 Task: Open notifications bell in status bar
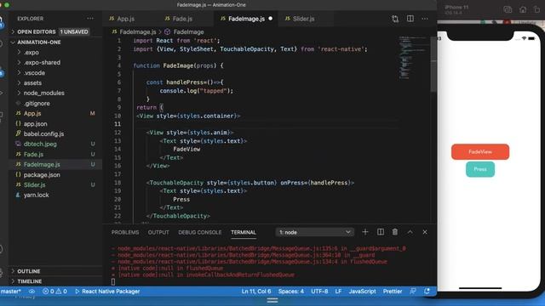427,292
